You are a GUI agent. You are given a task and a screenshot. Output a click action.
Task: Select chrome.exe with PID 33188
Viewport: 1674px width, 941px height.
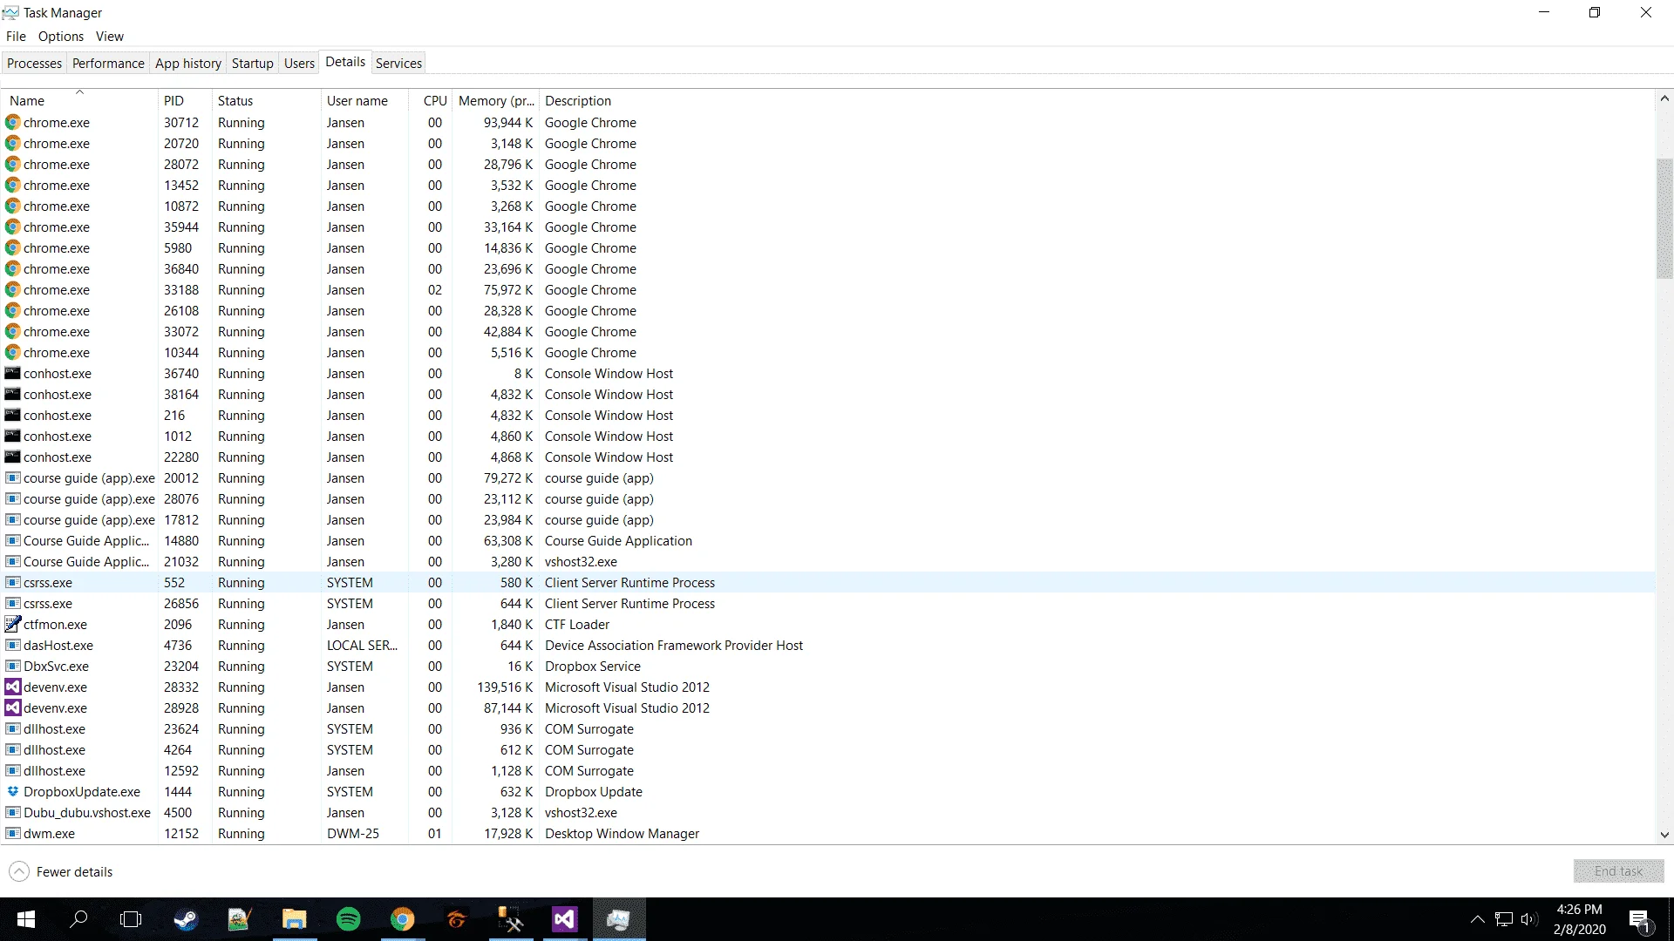pyautogui.click(x=828, y=290)
